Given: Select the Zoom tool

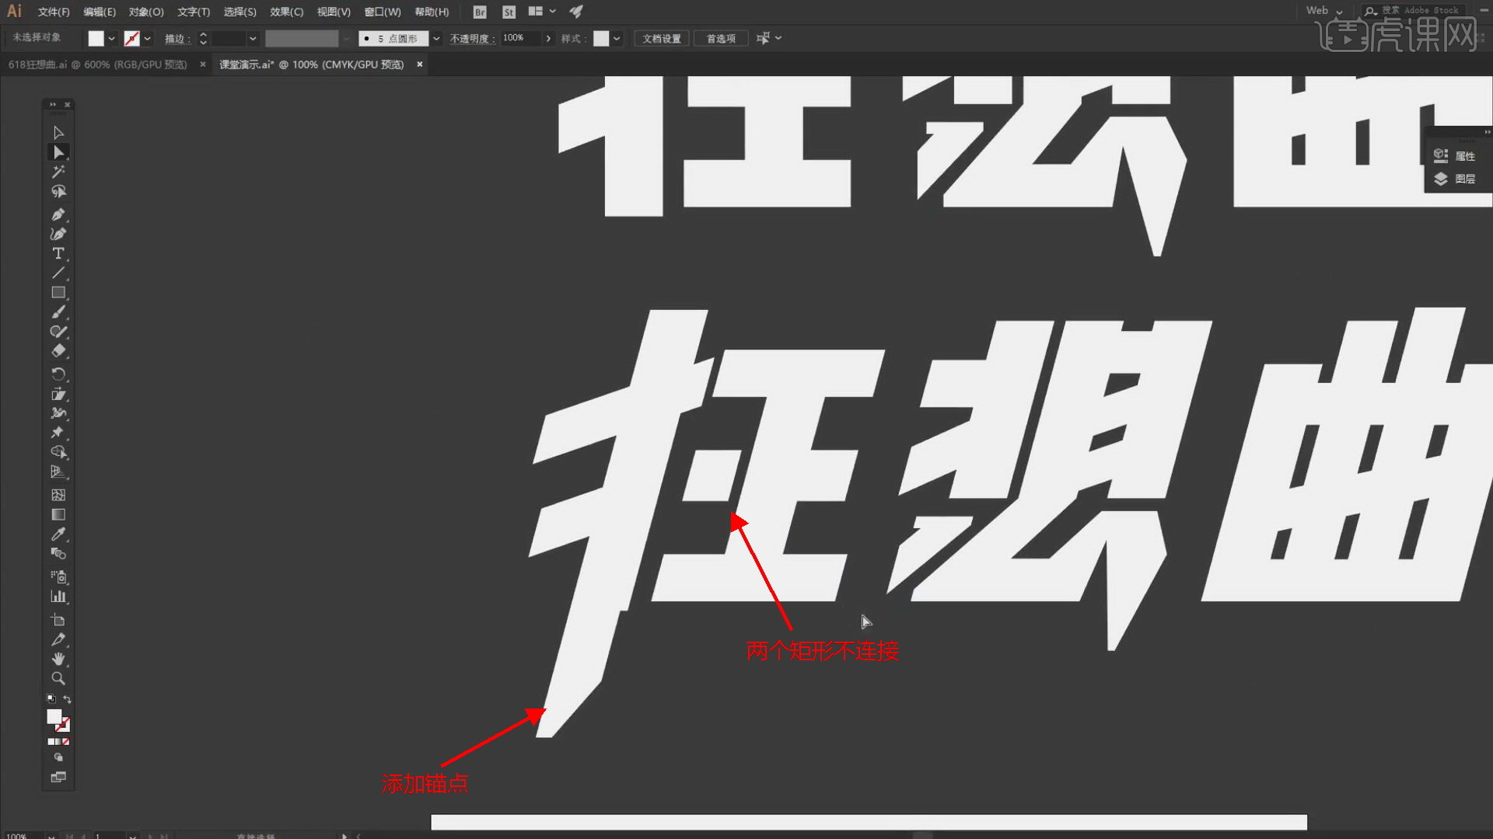Looking at the screenshot, I should (58, 678).
